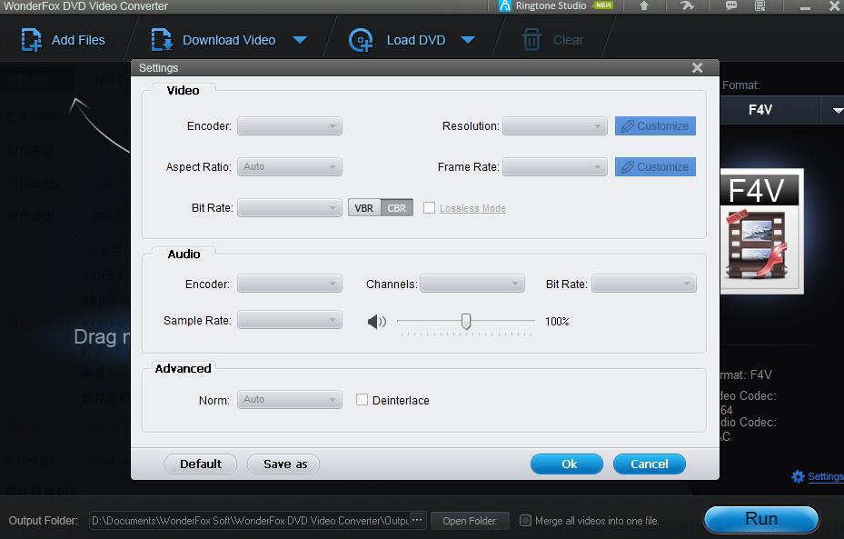Open the Channels dropdown

tap(472, 284)
